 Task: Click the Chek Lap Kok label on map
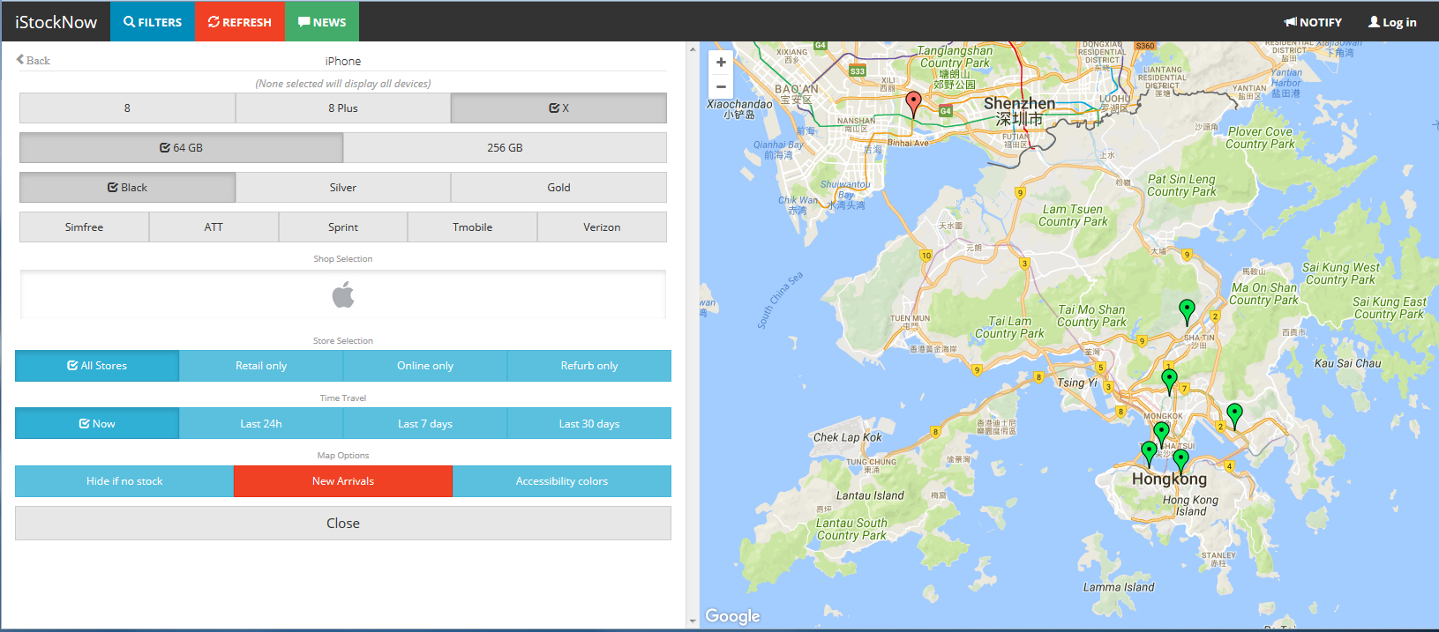(847, 437)
